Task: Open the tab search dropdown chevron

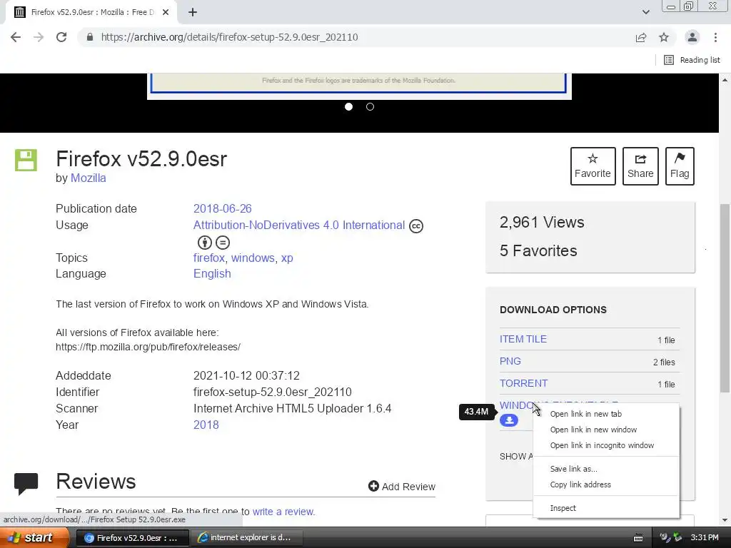Action: coord(645,12)
